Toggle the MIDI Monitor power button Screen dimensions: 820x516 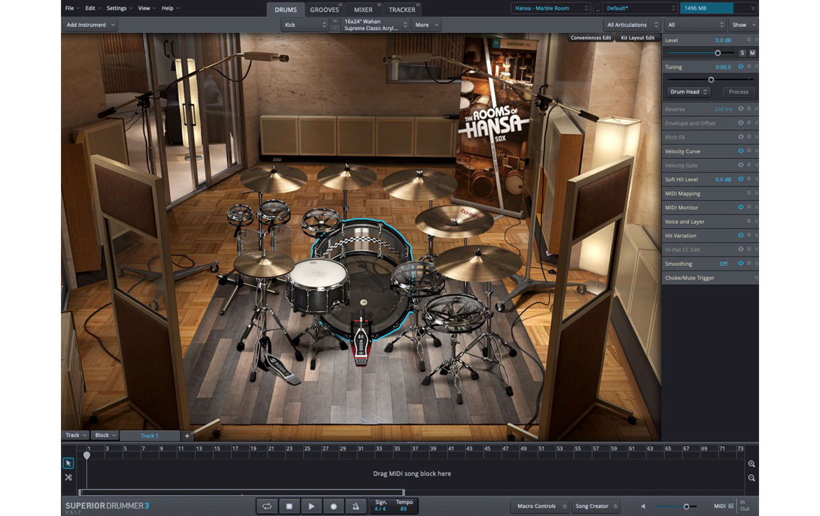click(x=741, y=207)
